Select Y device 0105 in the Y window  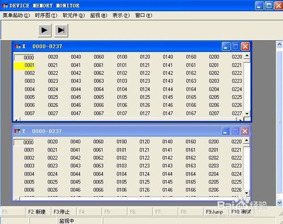122,182
